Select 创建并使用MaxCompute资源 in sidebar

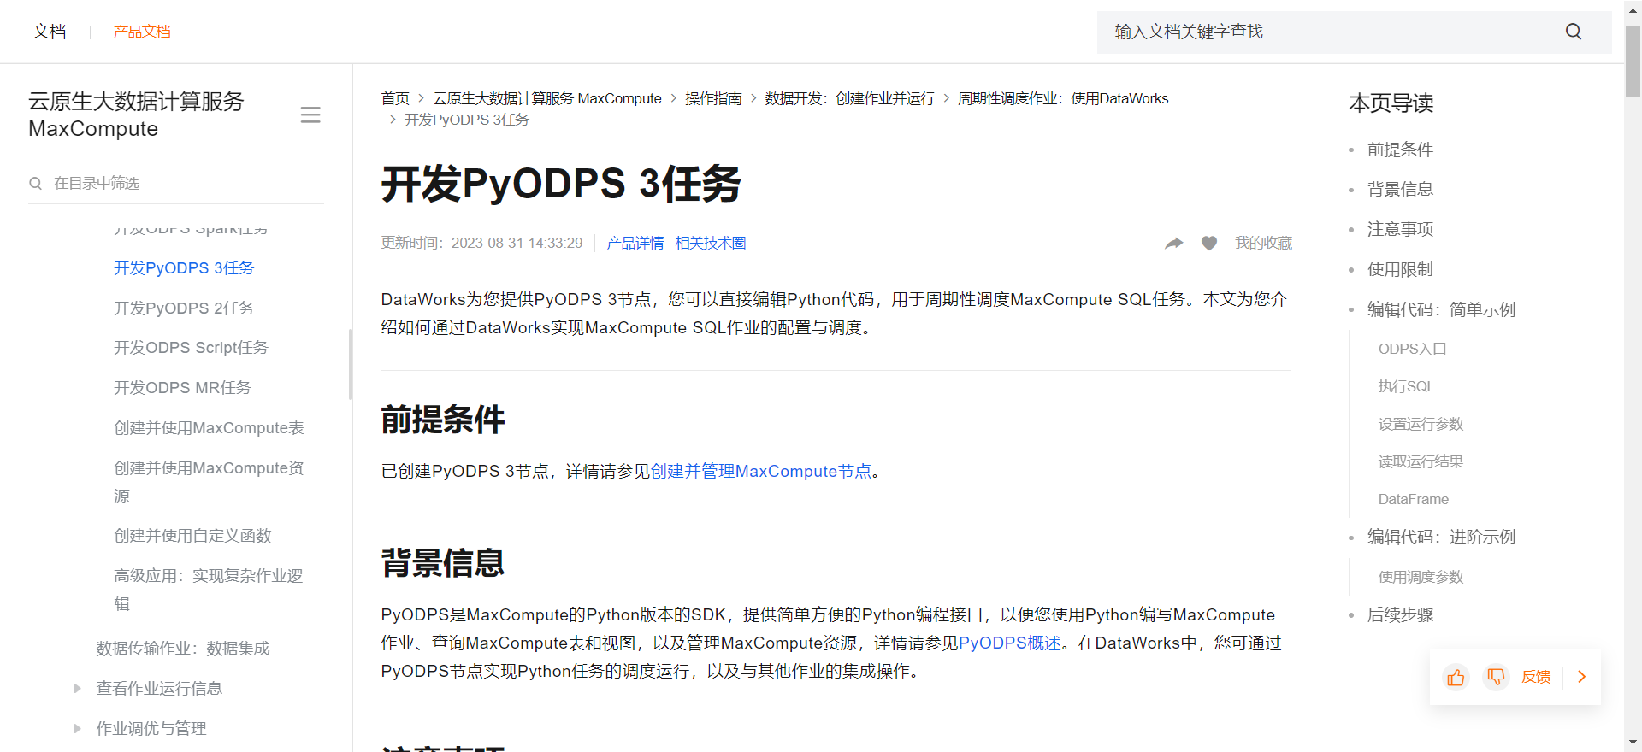coord(209,482)
